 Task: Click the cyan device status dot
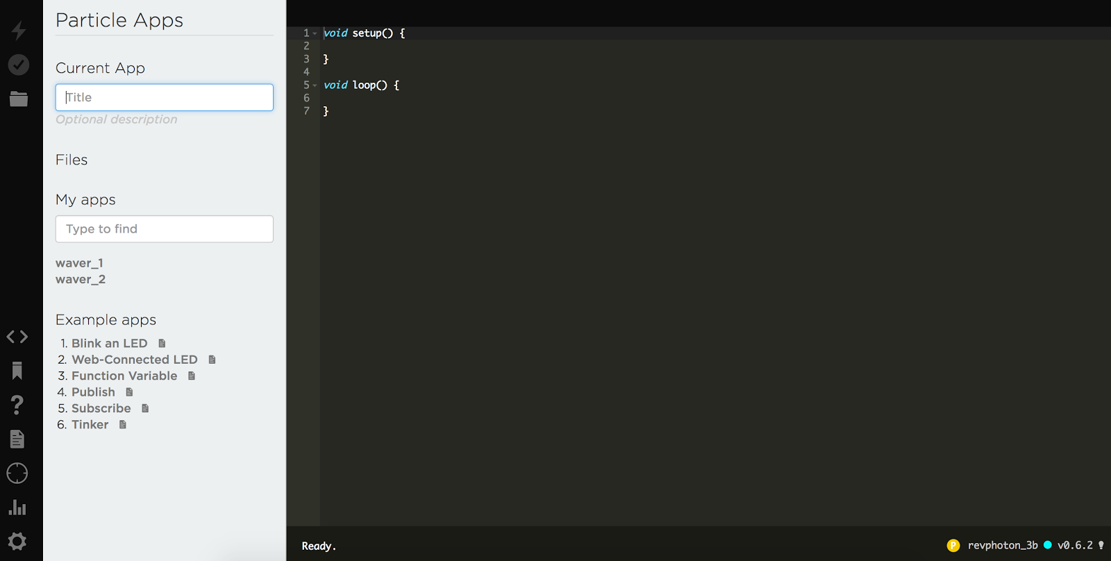[1048, 545]
